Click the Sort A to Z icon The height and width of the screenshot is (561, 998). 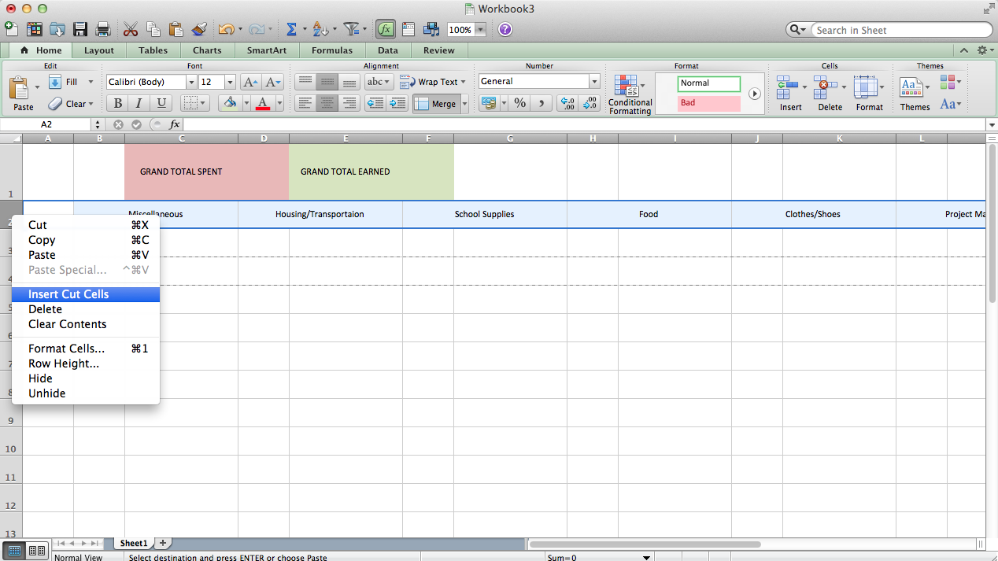[x=320, y=29]
